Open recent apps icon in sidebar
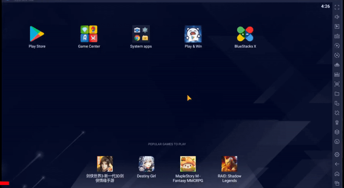The height and width of the screenshot is (188, 344). point(337,183)
